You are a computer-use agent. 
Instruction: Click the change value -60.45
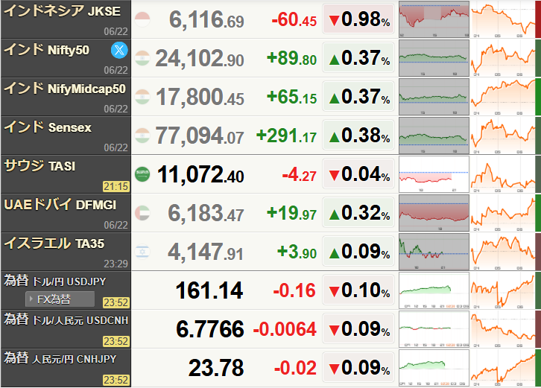point(294,19)
